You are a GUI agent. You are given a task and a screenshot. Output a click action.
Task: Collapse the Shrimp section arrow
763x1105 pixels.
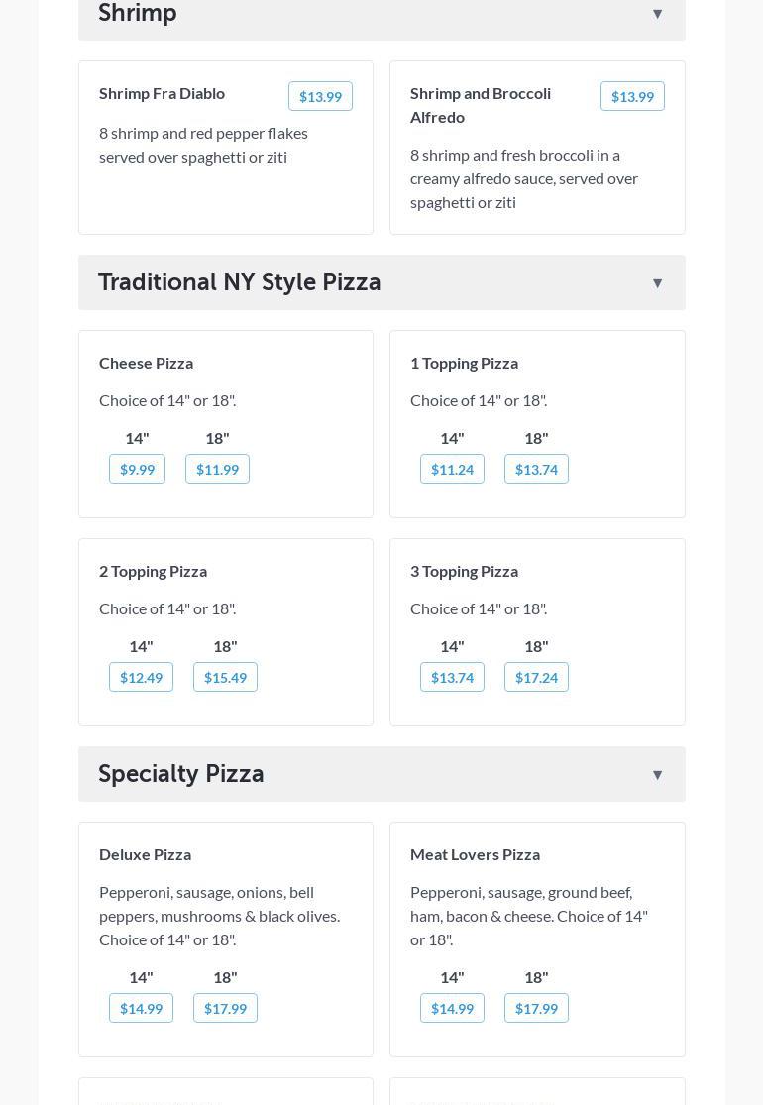[x=657, y=14]
